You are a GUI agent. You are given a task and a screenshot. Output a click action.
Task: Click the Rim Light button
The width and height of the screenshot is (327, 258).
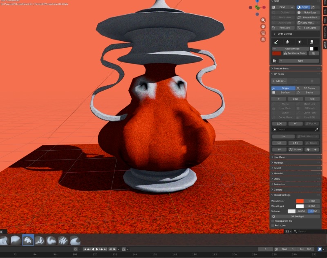283,28
